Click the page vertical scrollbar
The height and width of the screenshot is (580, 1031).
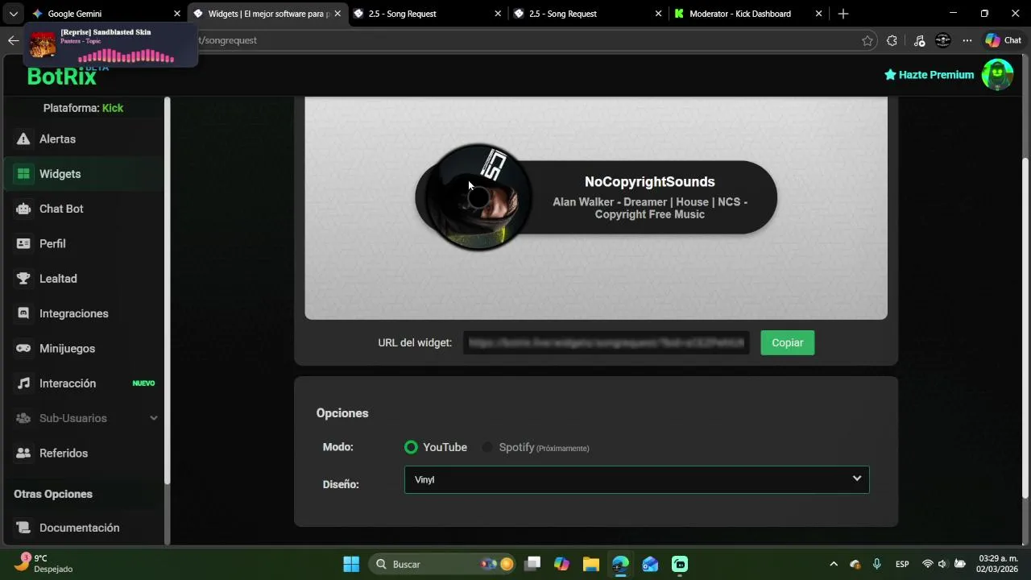(x=1025, y=326)
